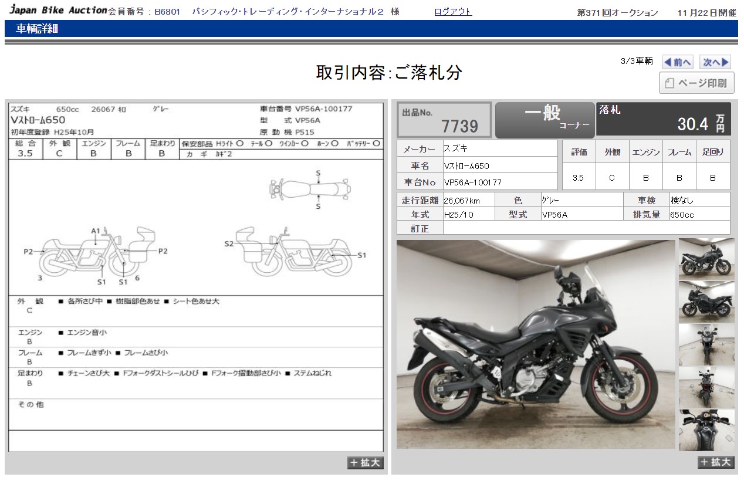Click the ログアウト logout link
This screenshot has height=484, width=744.
[453, 12]
